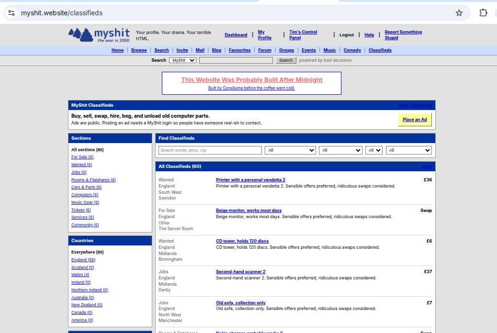Image resolution: width=497 pixels, height=333 pixels.
Task: Filter by Jobs (6) section
Action: (79, 172)
